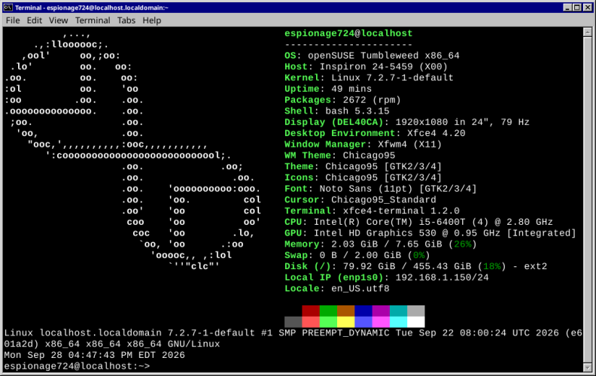Click the Host line Inspiron 24-5459
The image size is (596, 376).
(x=366, y=67)
